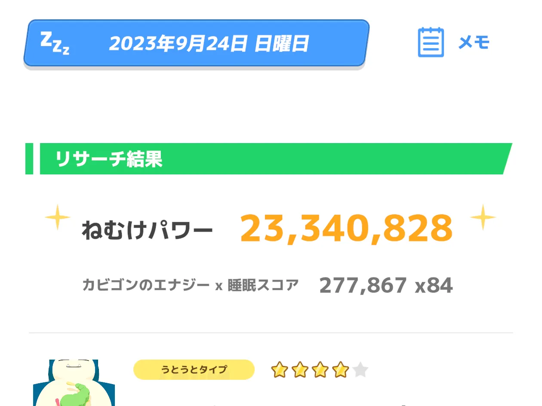Click the orange 23,340,828 drowsy power value
This screenshot has height=406, width=542.
(346, 228)
